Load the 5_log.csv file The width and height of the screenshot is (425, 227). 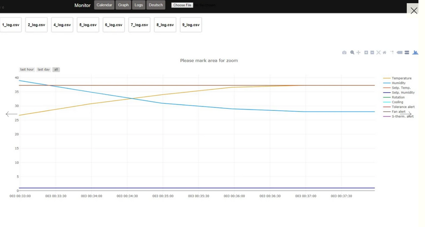[88, 25]
